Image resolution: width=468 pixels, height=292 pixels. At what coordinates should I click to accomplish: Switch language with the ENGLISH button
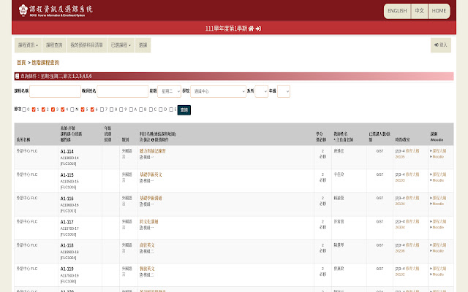(397, 11)
